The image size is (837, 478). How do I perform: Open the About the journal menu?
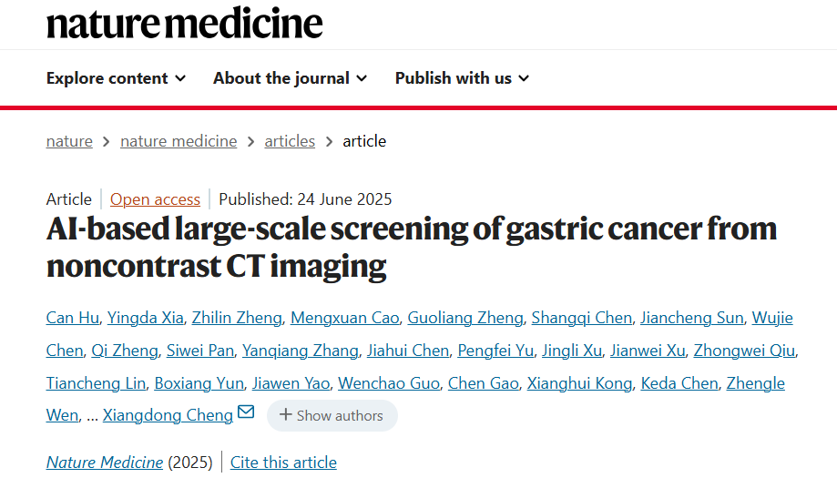point(290,78)
